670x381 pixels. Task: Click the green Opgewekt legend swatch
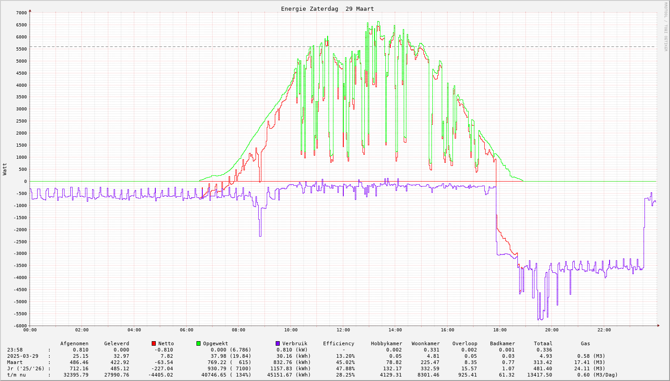click(198, 343)
